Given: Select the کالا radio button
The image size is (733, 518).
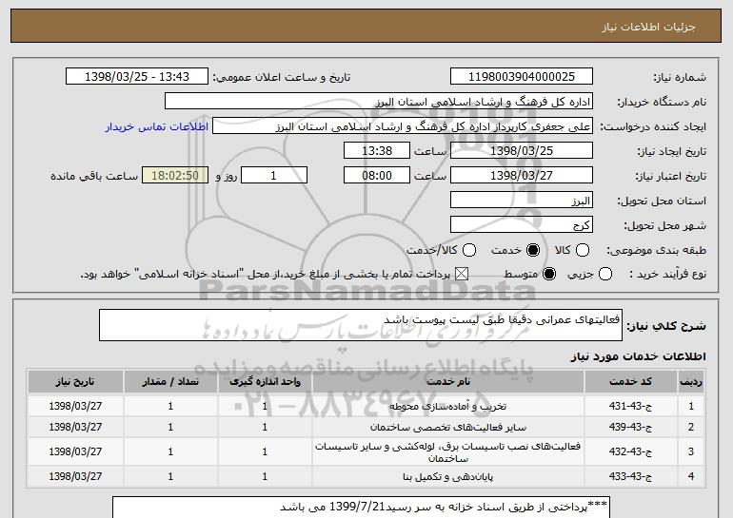Looking at the screenshot, I should tap(583, 250).
